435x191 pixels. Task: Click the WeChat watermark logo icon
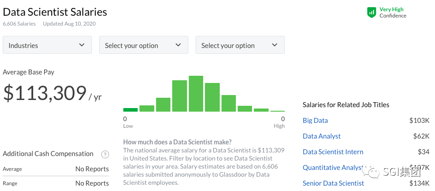pyautogui.click(x=374, y=172)
